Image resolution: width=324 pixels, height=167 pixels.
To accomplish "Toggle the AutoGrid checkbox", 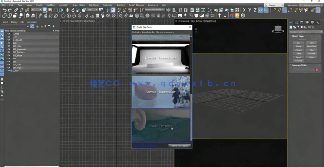I will coord(298,39).
